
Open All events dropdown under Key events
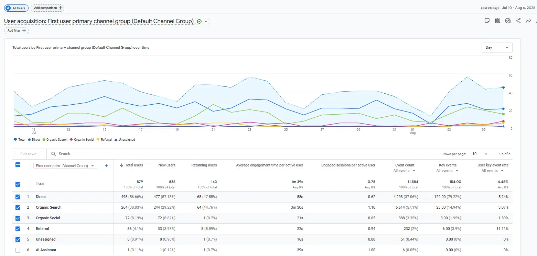point(447,171)
